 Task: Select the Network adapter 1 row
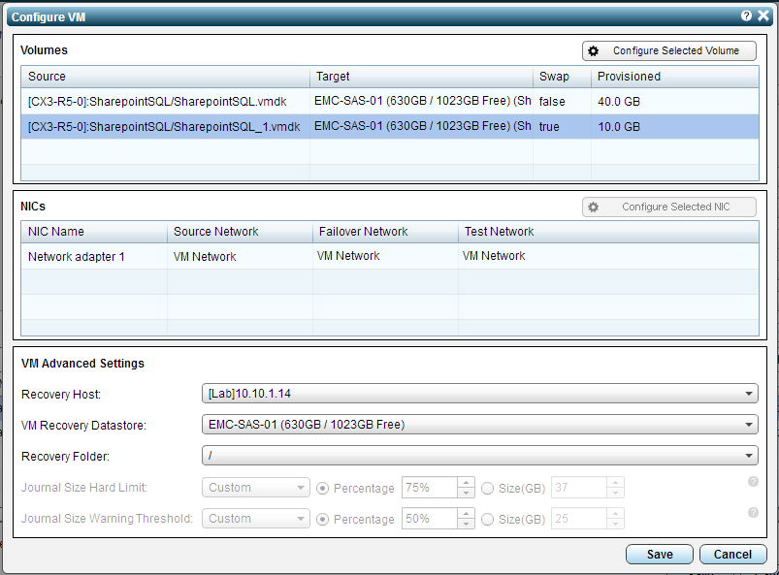(92, 257)
